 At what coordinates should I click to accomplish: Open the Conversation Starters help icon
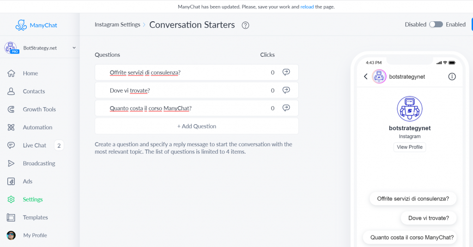(x=246, y=25)
